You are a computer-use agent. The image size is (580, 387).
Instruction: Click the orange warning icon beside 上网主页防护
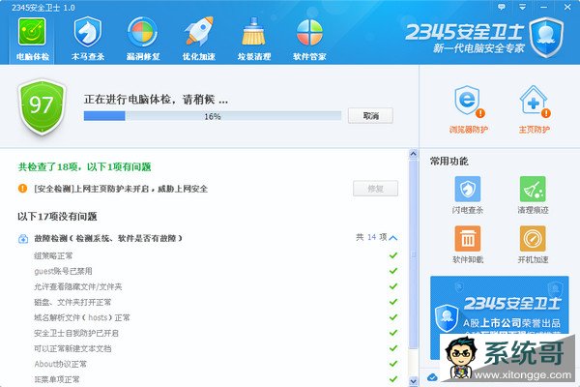point(22,189)
